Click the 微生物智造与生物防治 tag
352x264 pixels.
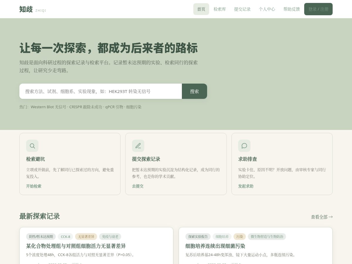click(x=267, y=236)
